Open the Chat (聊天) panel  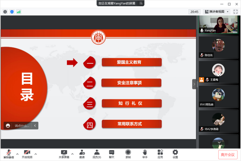click(111, 153)
